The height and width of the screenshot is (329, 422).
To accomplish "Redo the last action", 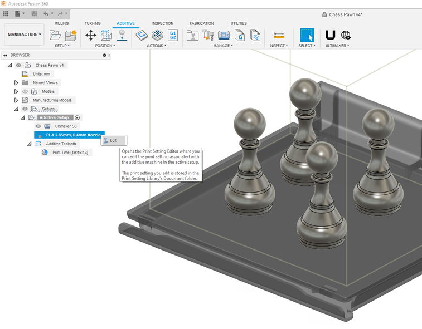I will (60, 14).
